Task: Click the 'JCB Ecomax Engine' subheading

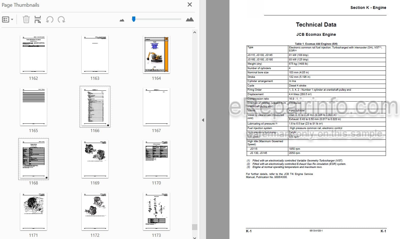Action: [316, 34]
